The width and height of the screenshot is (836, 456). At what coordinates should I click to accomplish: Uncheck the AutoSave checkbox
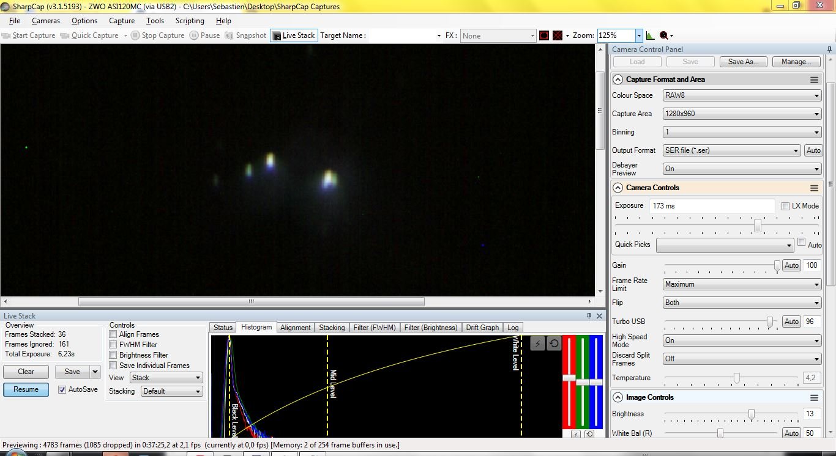[x=62, y=389]
